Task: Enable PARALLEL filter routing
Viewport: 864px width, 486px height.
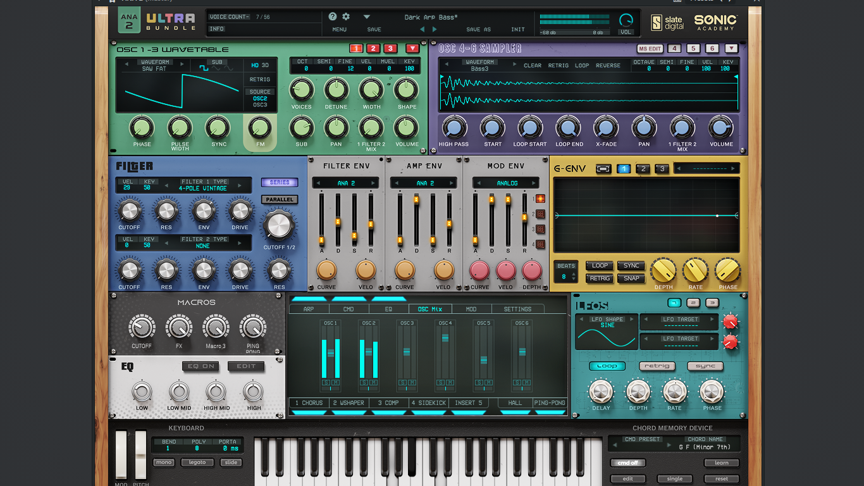Action: pos(280,199)
